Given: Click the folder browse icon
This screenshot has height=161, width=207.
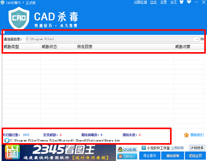Looking at the screenshot, I should point(202,39).
